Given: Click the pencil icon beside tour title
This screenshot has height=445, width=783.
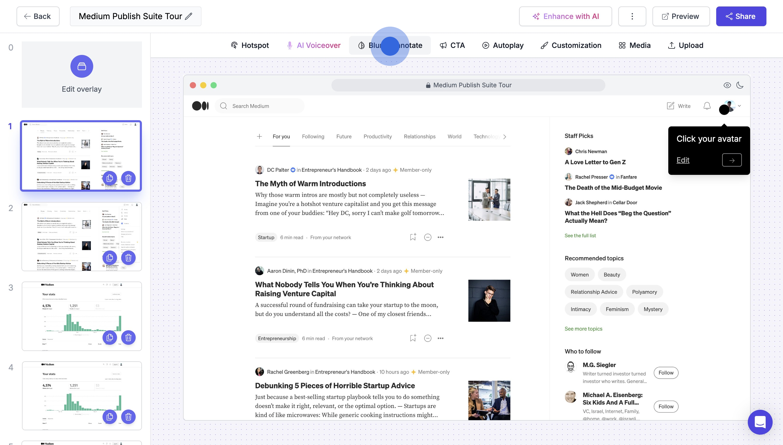Looking at the screenshot, I should (189, 16).
